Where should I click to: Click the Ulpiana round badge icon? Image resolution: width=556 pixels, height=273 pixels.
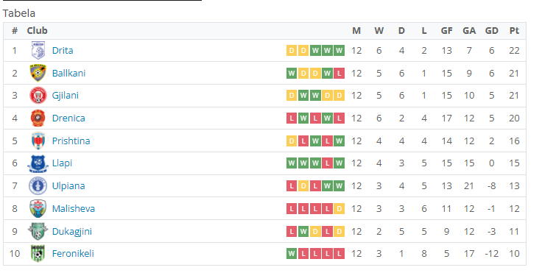(x=38, y=186)
